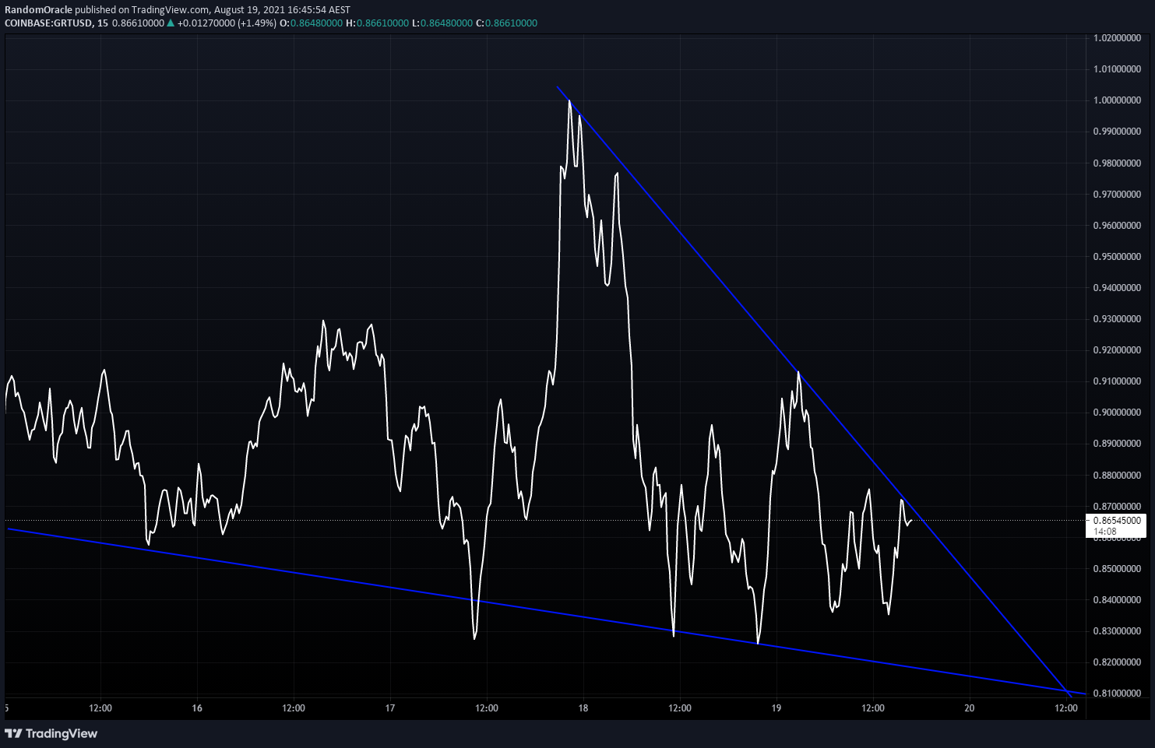This screenshot has height=748, width=1155.
Task: Click the date label 19 on time axis
Action: tap(776, 708)
